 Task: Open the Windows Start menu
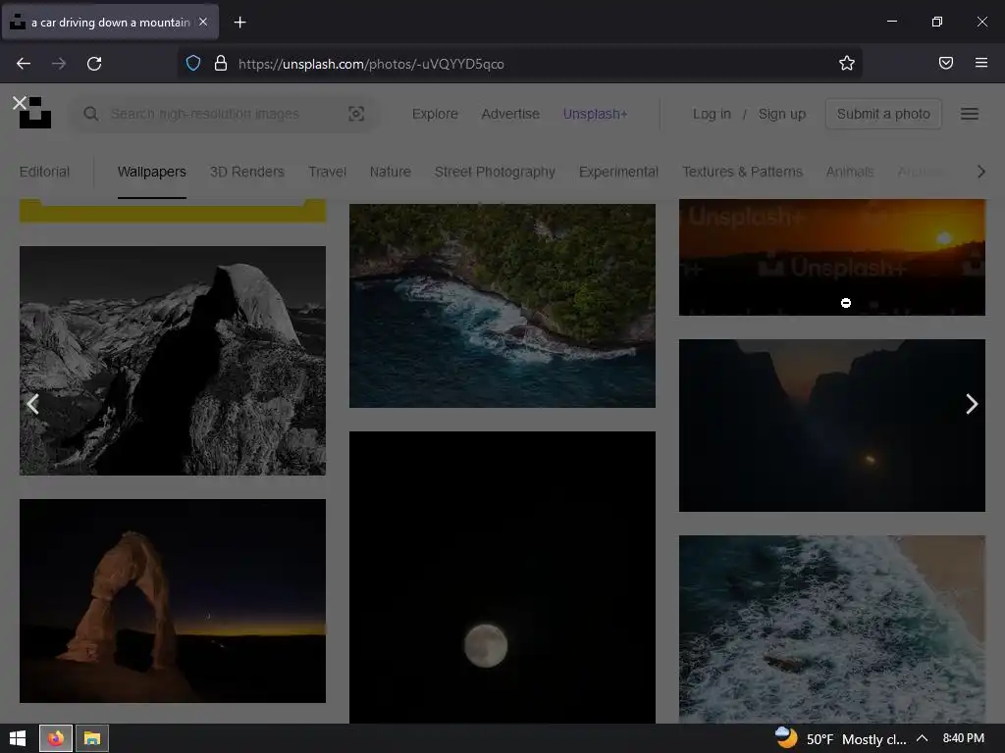18,738
